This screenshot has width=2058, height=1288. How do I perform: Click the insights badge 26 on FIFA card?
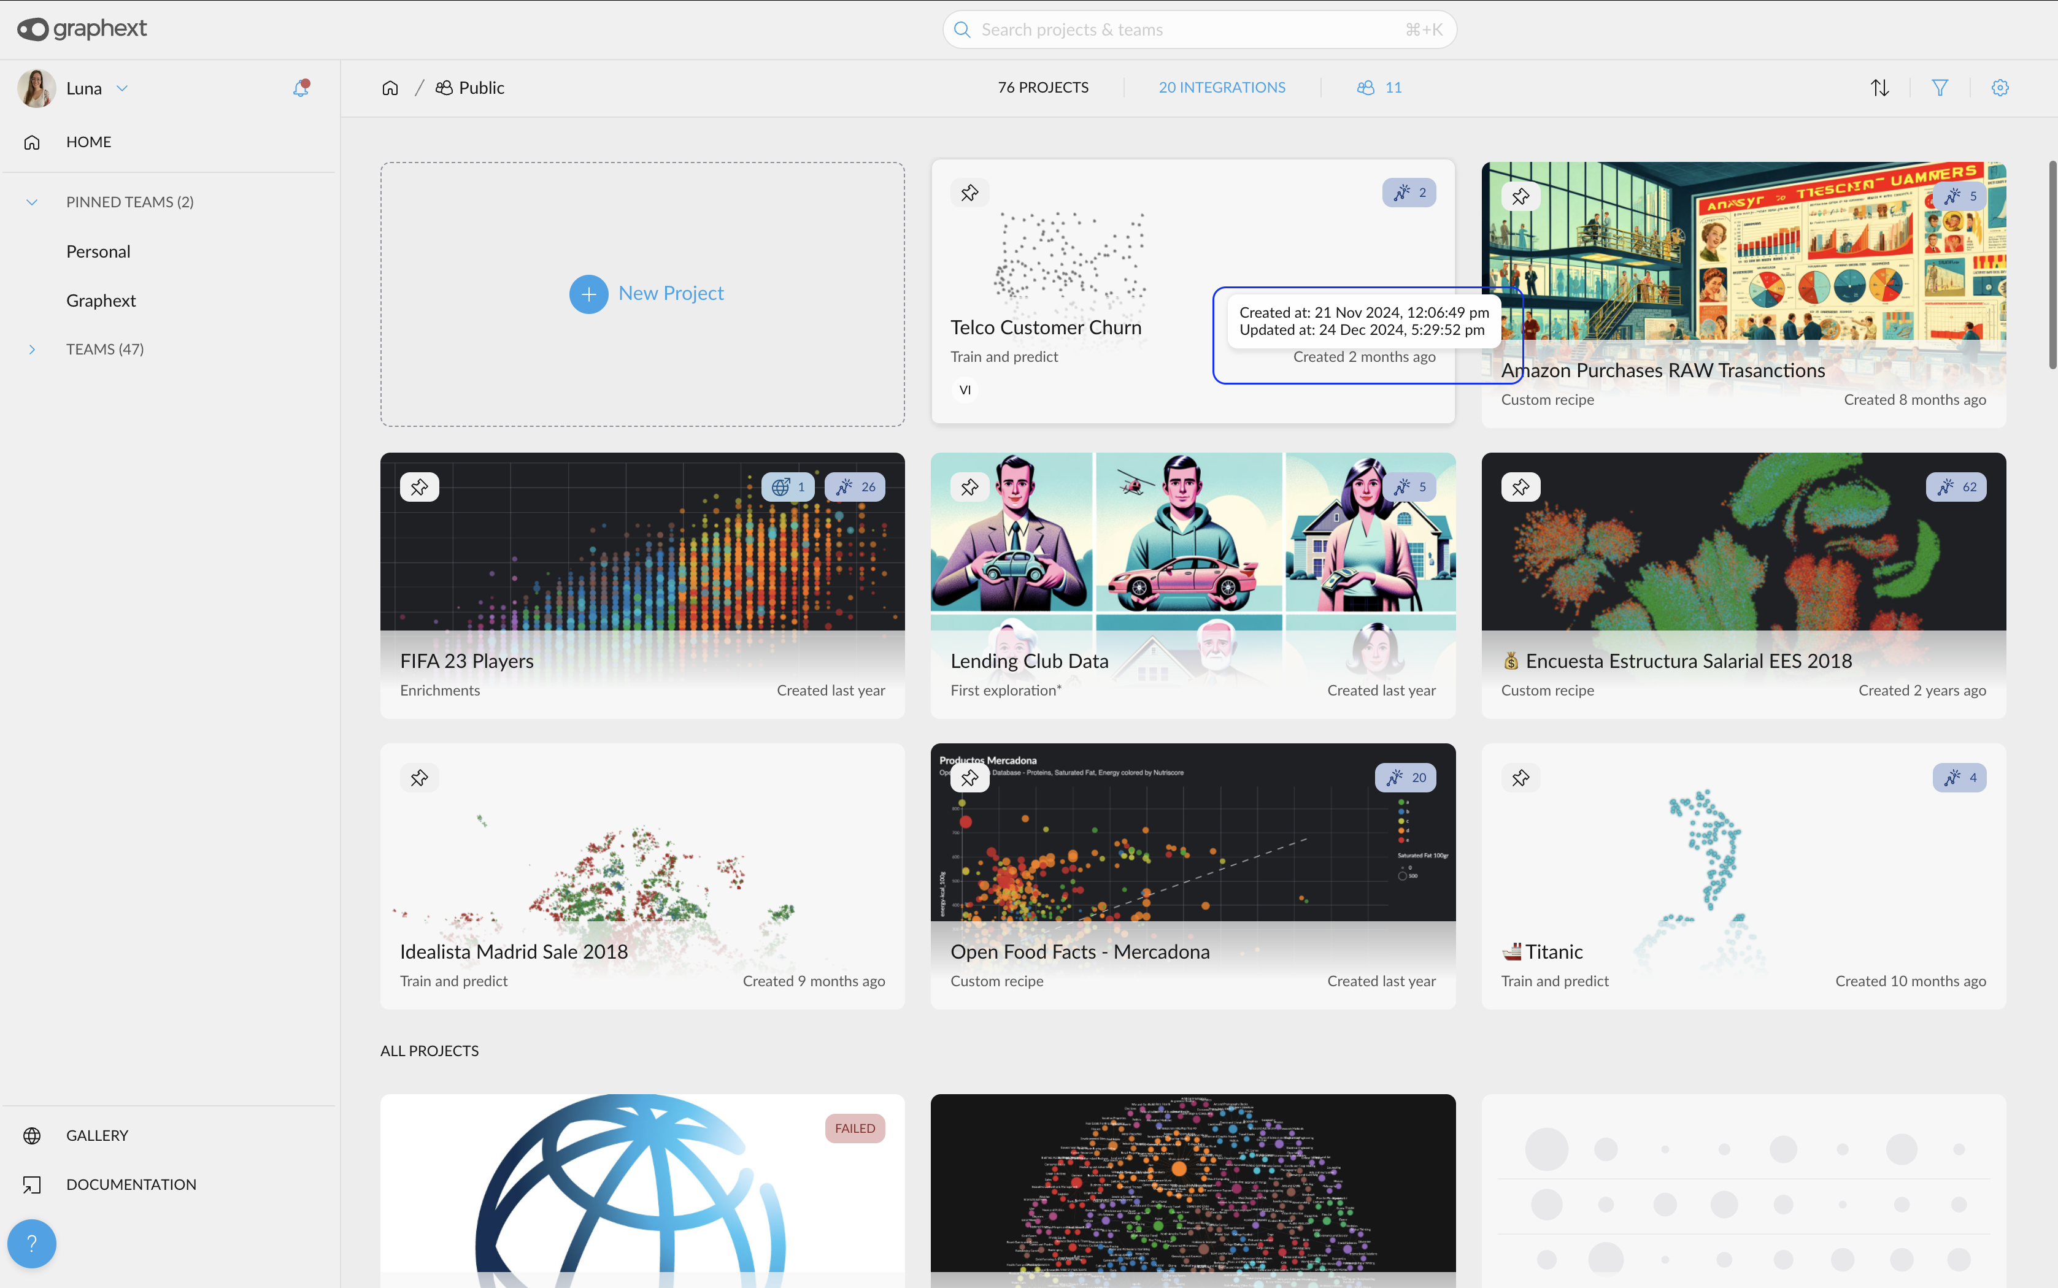pos(855,487)
